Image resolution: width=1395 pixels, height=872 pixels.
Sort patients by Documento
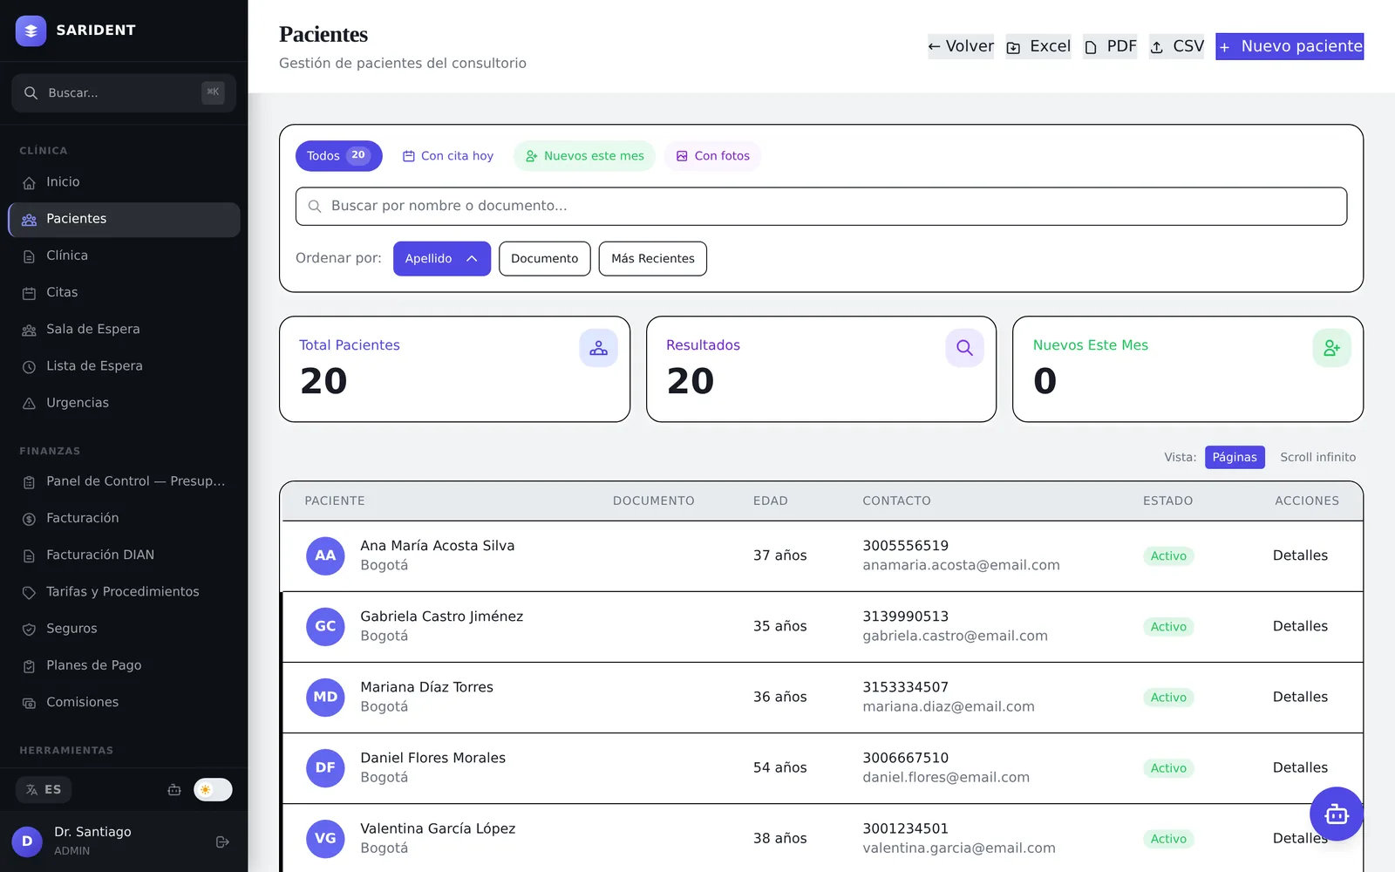[x=544, y=259]
